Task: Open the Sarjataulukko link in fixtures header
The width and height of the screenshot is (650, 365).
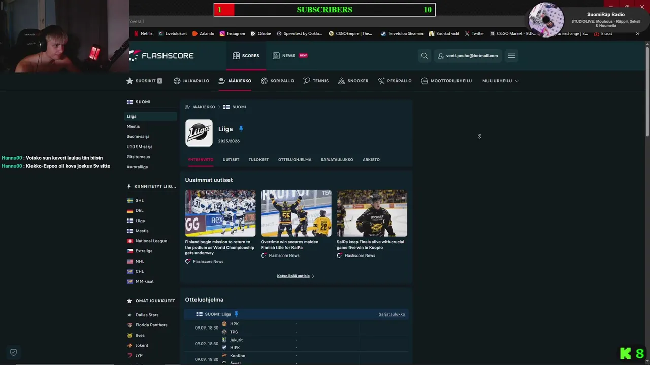Action: tap(392, 314)
